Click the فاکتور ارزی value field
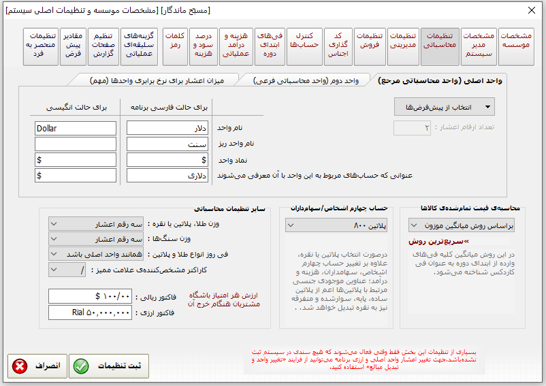Screen dimensions: 546x386 tap(90, 312)
